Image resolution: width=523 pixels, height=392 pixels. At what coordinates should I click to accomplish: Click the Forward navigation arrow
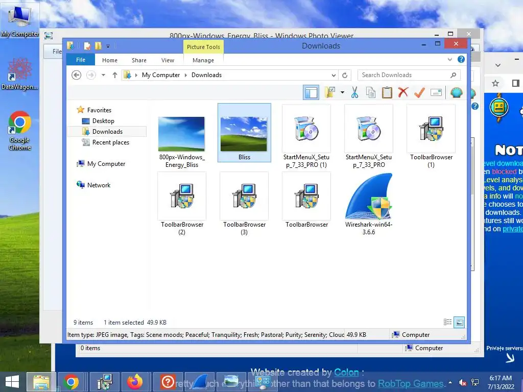pos(91,75)
